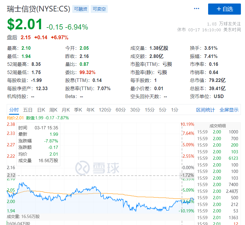Click the trade row with volume 7400
Screen dimensions: 245x225
point(217,185)
